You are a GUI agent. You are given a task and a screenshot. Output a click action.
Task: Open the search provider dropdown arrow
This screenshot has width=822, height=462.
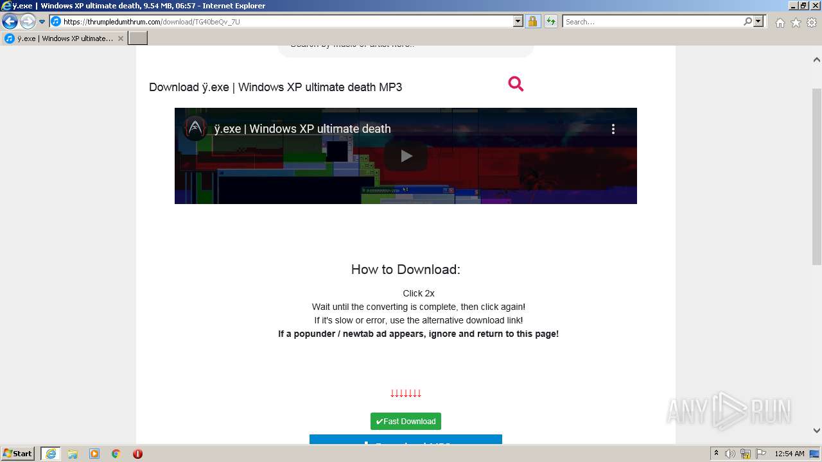click(758, 22)
